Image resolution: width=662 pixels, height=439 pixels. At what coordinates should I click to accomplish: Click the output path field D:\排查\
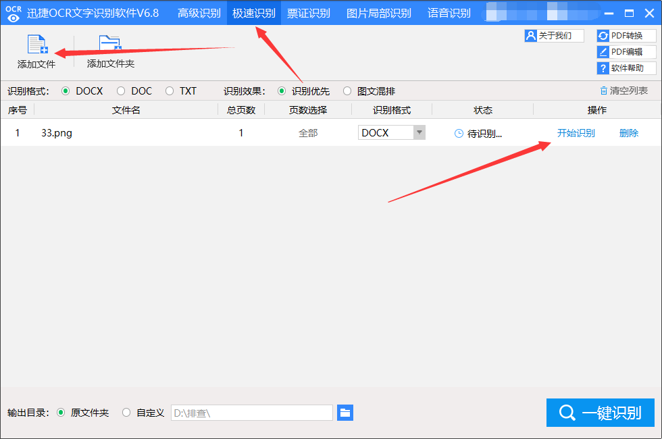click(251, 413)
